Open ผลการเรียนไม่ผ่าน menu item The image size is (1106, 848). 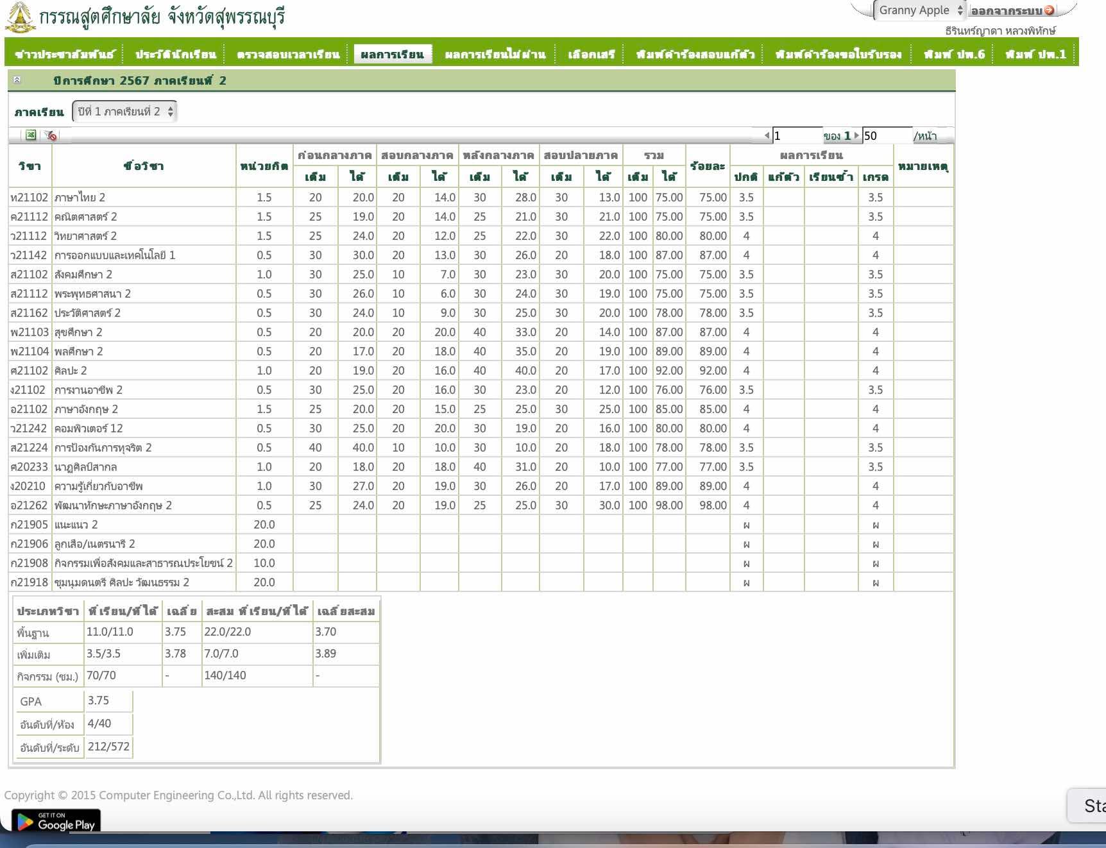[495, 55]
